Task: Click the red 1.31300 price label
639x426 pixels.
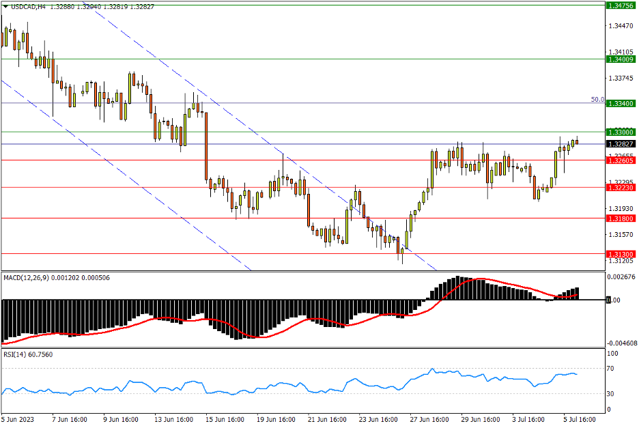Action: point(621,254)
